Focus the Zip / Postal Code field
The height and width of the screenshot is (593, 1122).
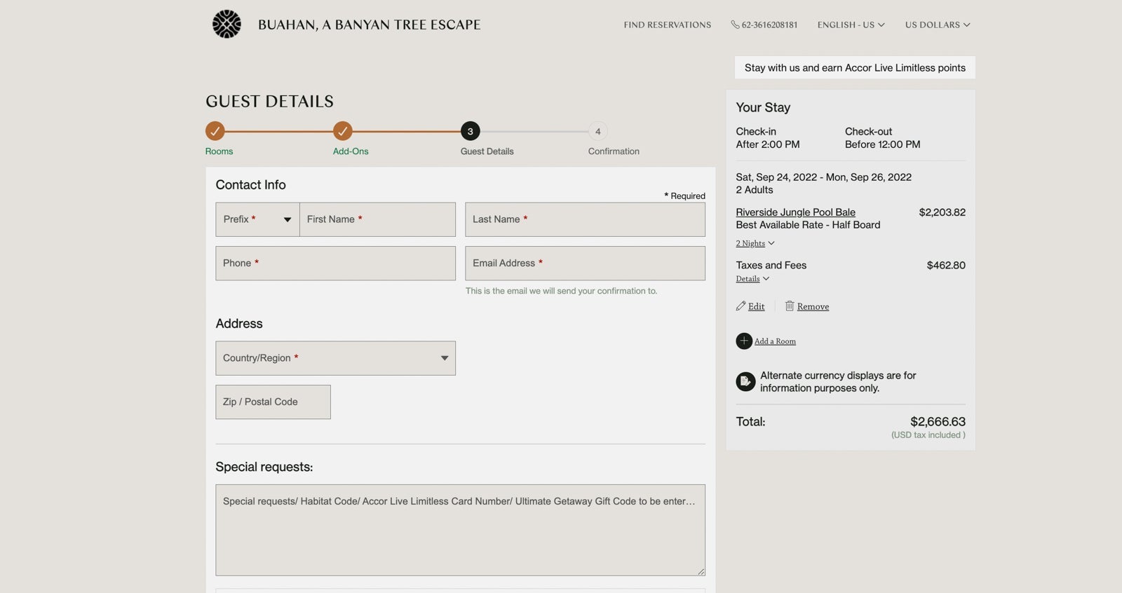[x=273, y=402]
